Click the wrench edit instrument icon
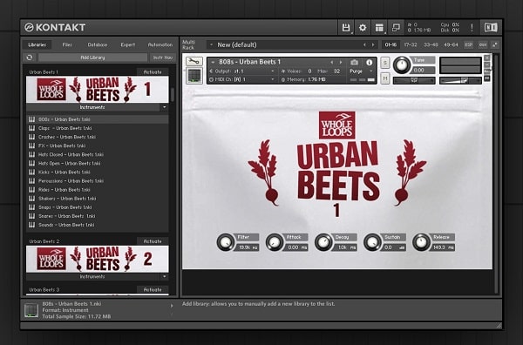523x345 pixels. (194, 61)
